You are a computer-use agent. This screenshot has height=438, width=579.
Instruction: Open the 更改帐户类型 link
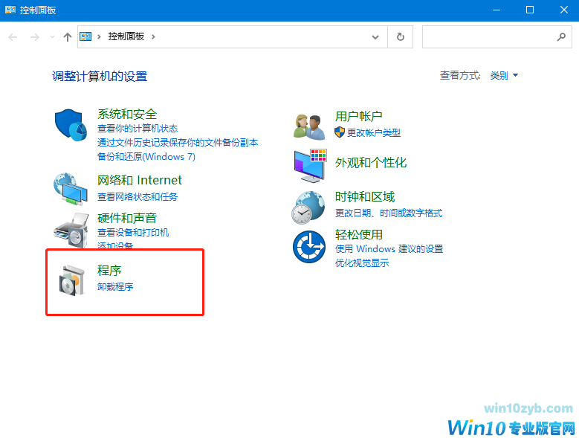point(373,132)
